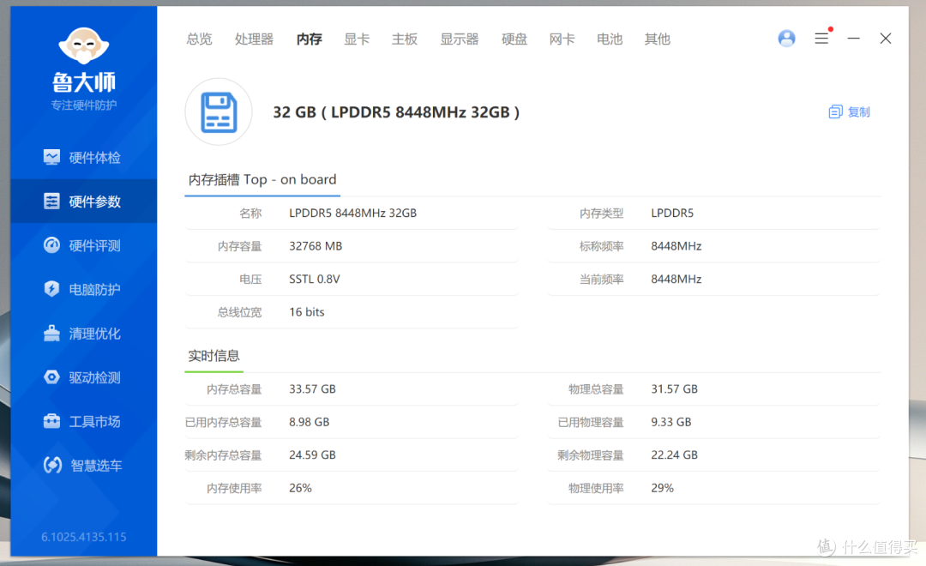
Task: Switch to 主板 motherboard tab
Action: (x=405, y=39)
